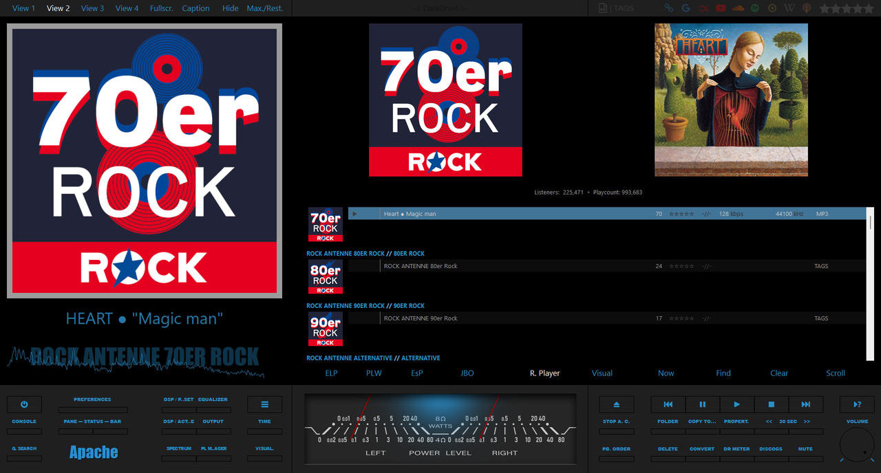Click the TAGS file icon
Image resolution: width=881 pixels, height=473 pixels.
pos(603,8)
